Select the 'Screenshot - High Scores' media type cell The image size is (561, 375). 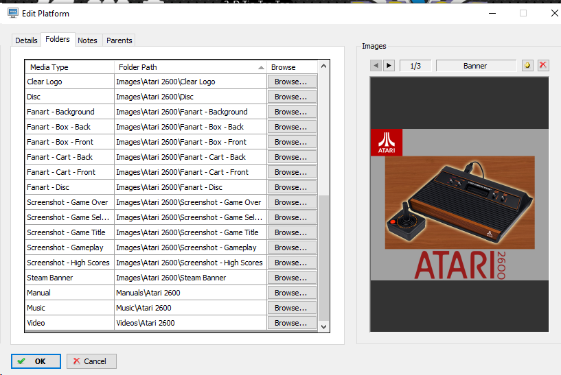69,263
